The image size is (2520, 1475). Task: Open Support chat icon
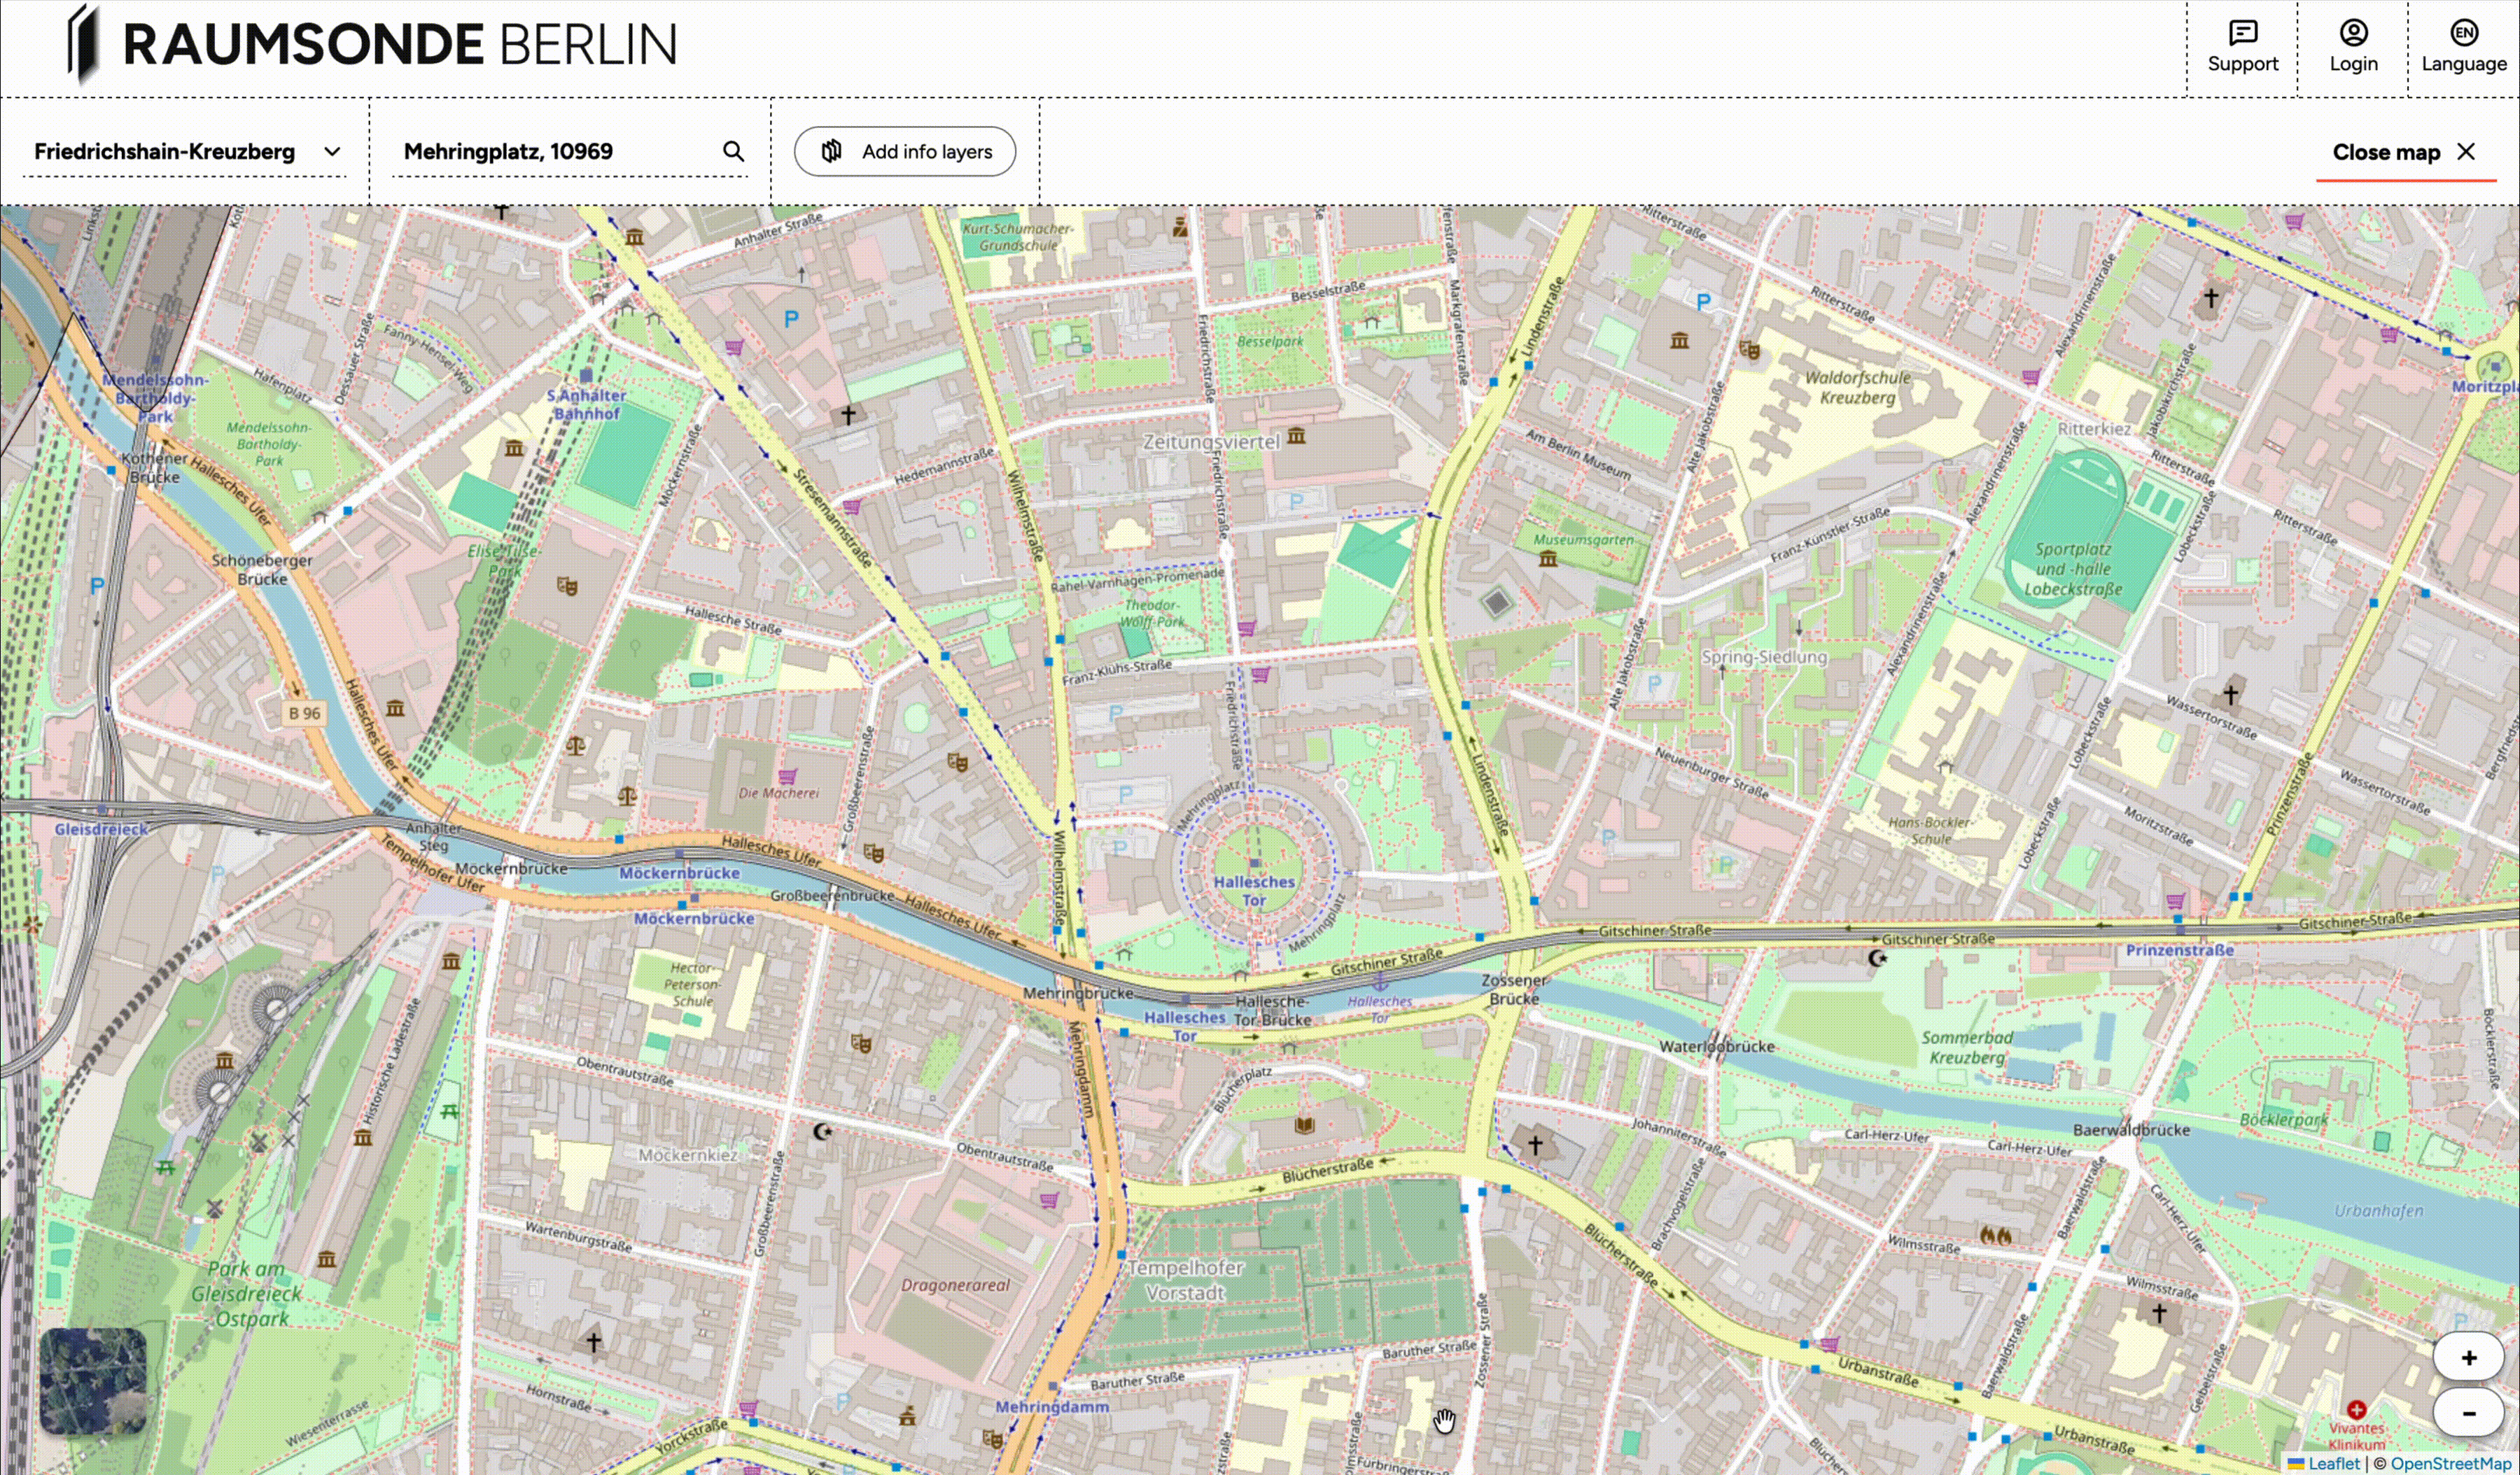(x=2243, y=33)
